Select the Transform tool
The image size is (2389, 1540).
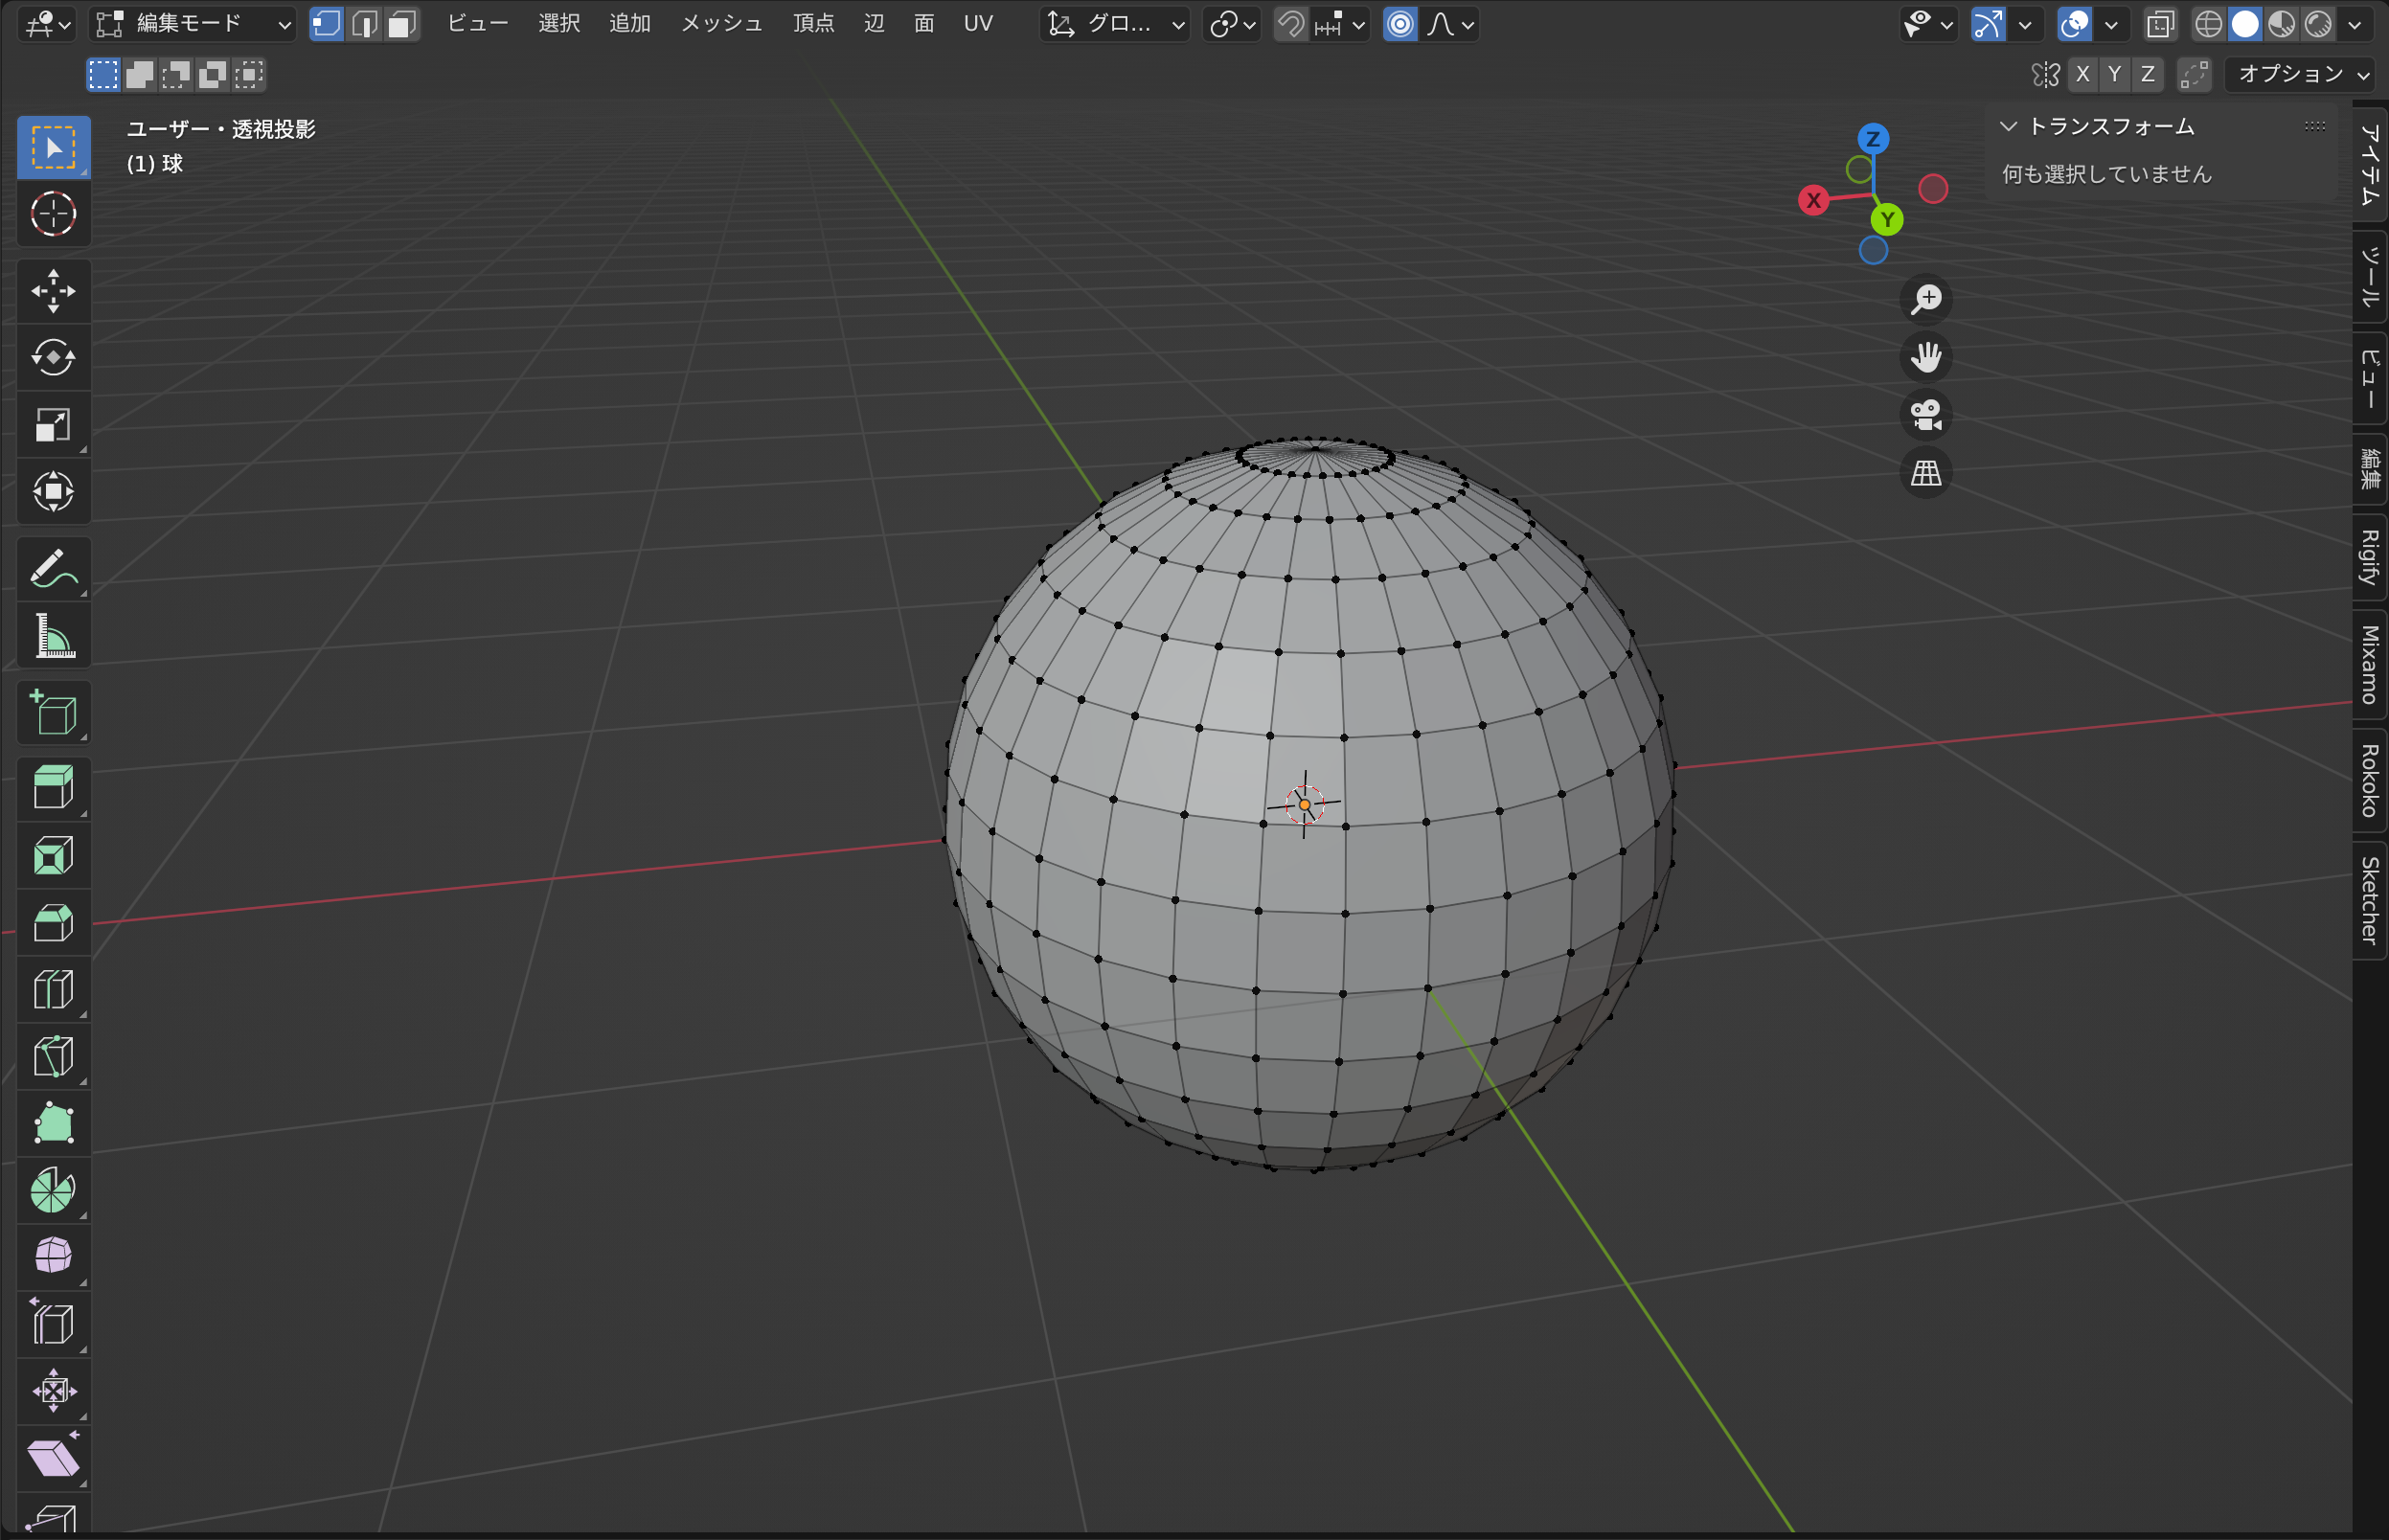pos(54,492)
